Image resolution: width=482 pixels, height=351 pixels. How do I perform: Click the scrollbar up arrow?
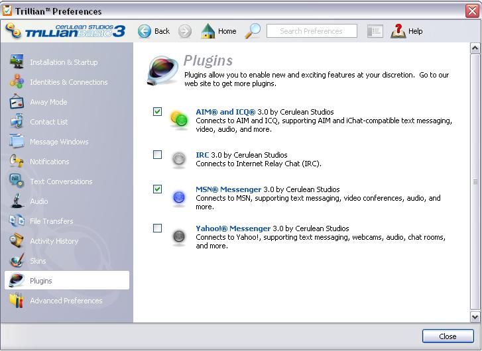point(475,48)
